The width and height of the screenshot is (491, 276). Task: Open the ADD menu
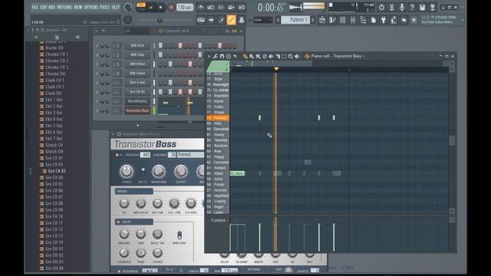tap(52, 7)
